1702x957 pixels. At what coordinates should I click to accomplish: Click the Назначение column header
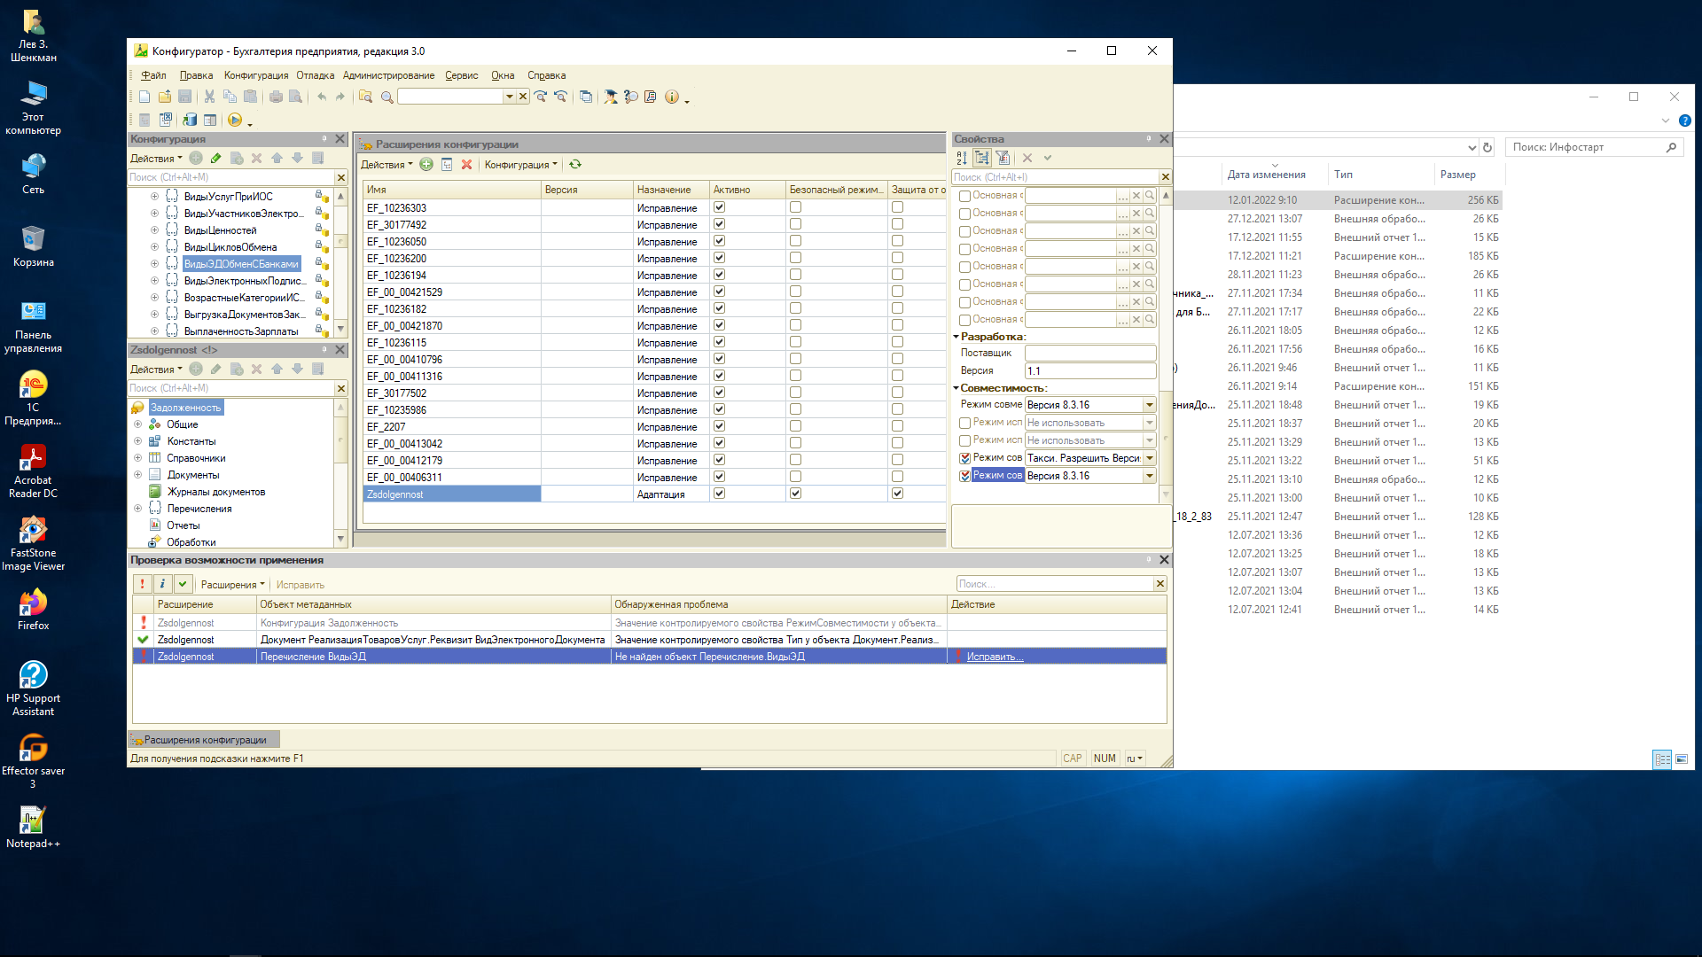[671, 190]
